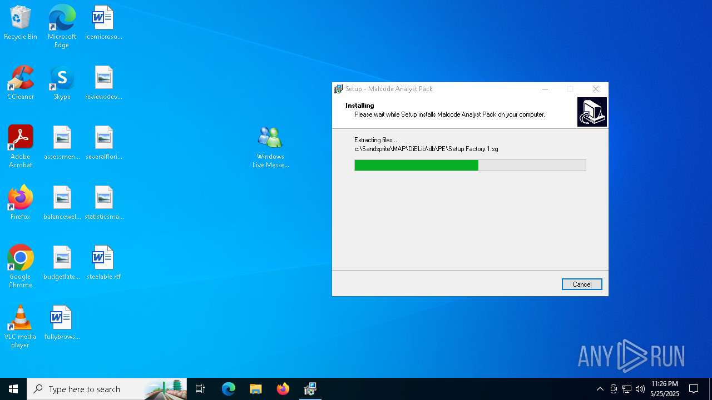712x400 pixels.
Task: Click the setup icon in the title bar
Action: click(x=338, y=89)
